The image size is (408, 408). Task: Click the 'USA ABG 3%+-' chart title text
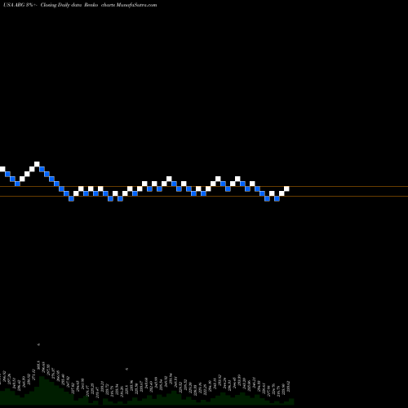pyautogui.click(x=20, y=5)
